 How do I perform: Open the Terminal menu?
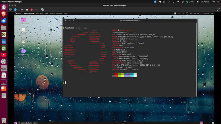pos(59,13)
